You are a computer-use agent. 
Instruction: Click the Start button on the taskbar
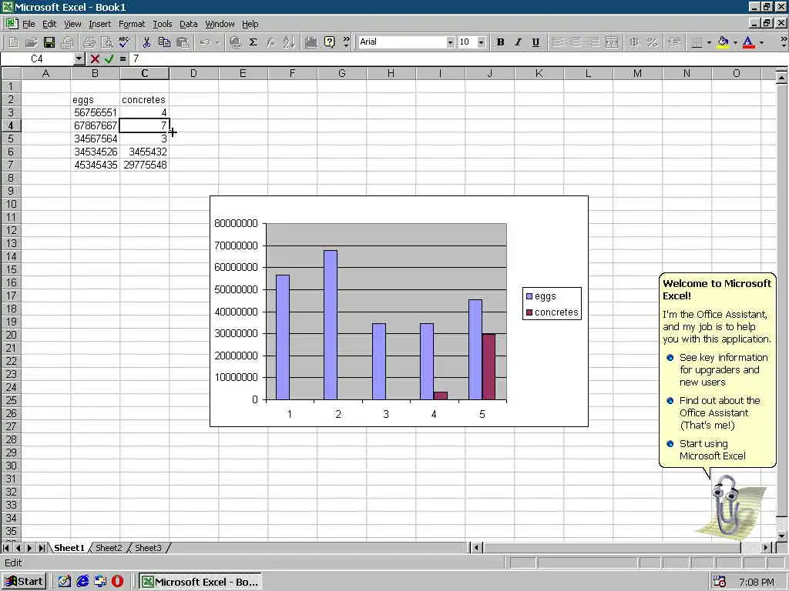coord(24,582)
